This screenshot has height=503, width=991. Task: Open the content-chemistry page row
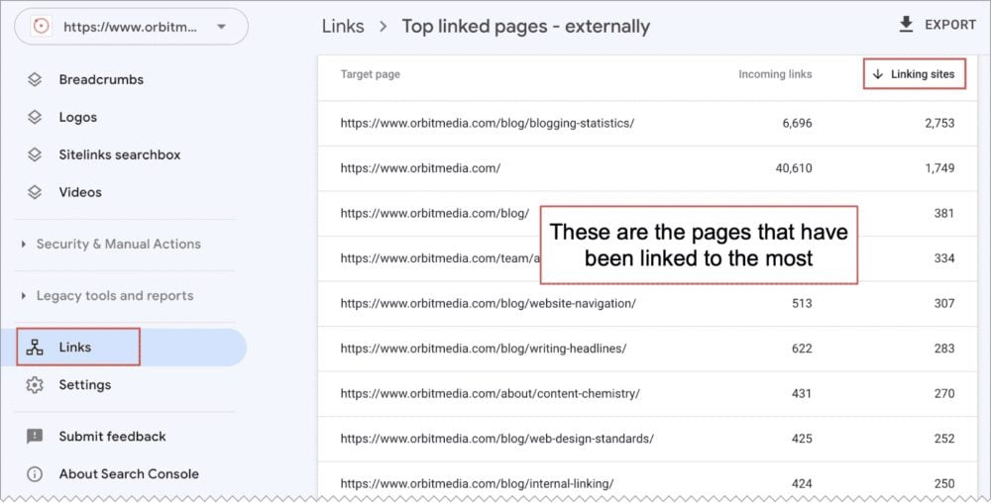pyautogui.click(x=647, y=394)
